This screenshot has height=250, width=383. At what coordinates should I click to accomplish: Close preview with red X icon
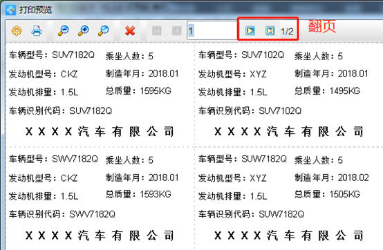pyautogui.click(x=130, y=31)
